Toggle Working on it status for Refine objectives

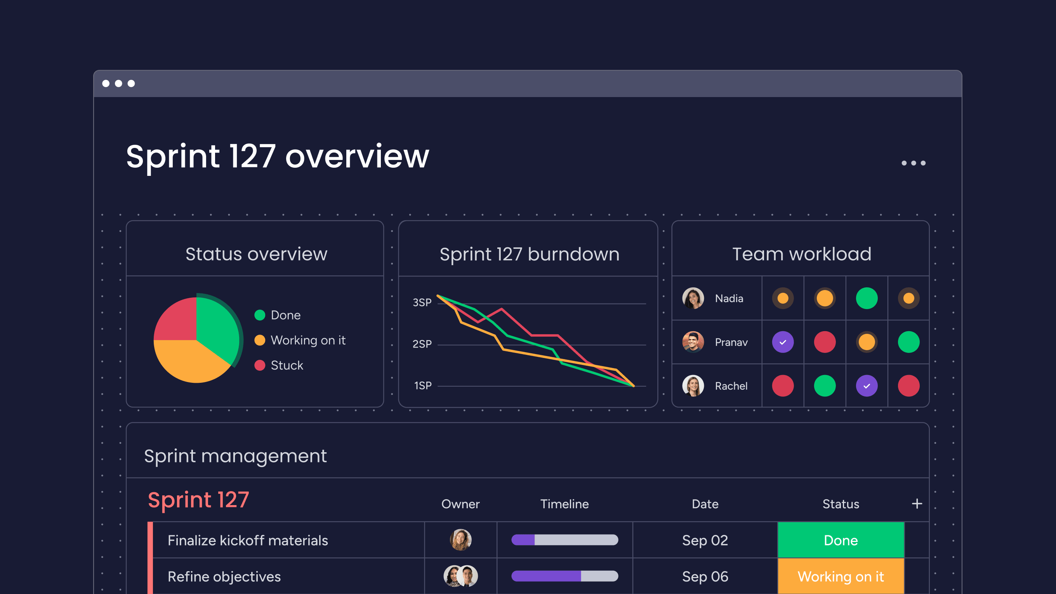[840, 577]
